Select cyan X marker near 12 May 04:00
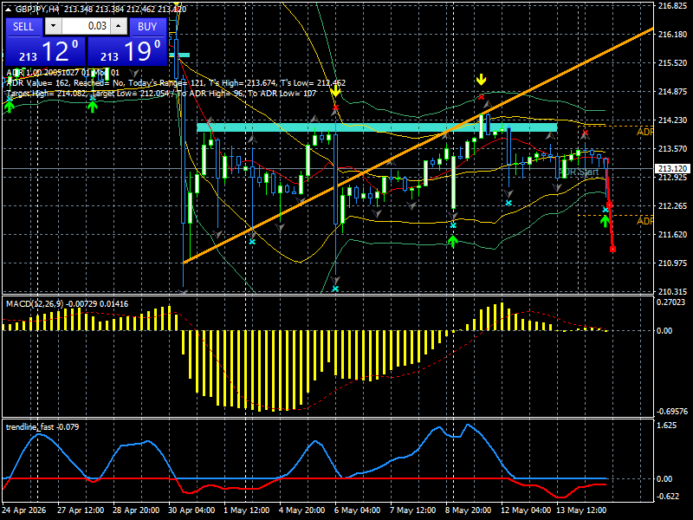Viewport: 693px width, 520px height. 508,203
